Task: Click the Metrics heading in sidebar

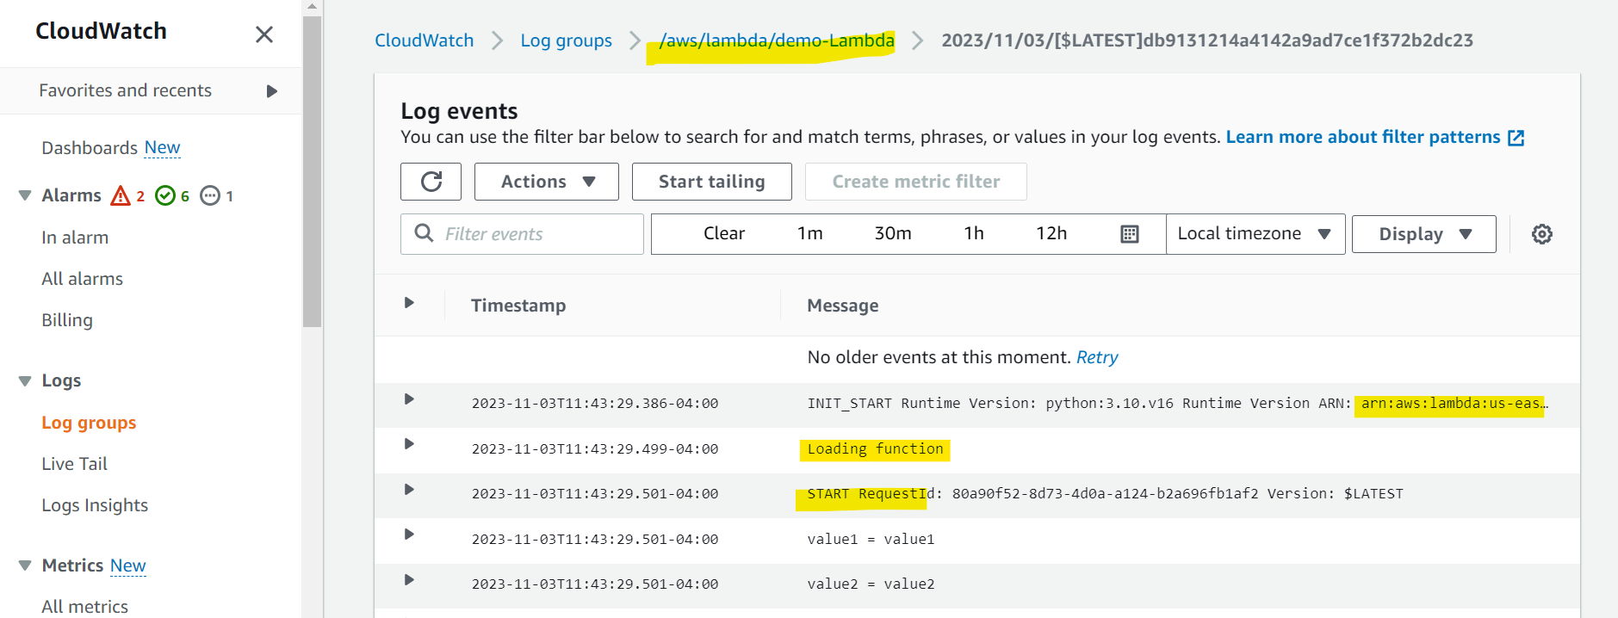Action: [x=72, y=565]
